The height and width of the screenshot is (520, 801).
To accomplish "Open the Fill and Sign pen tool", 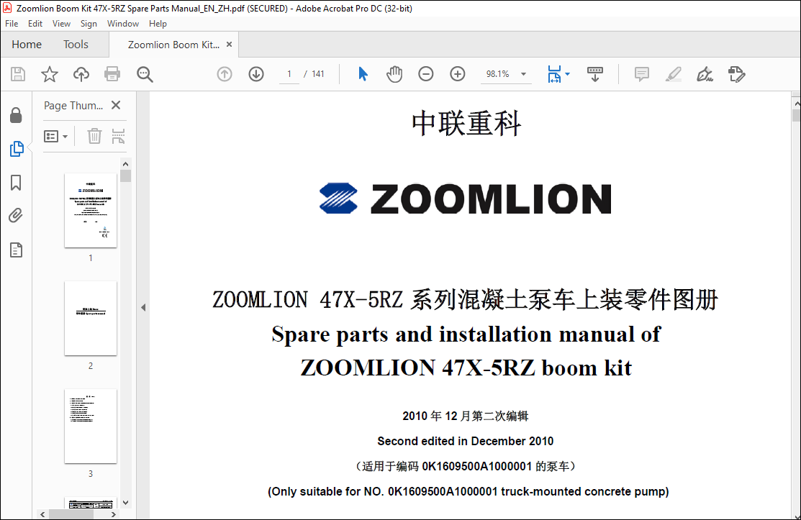I will coord(705,74).
